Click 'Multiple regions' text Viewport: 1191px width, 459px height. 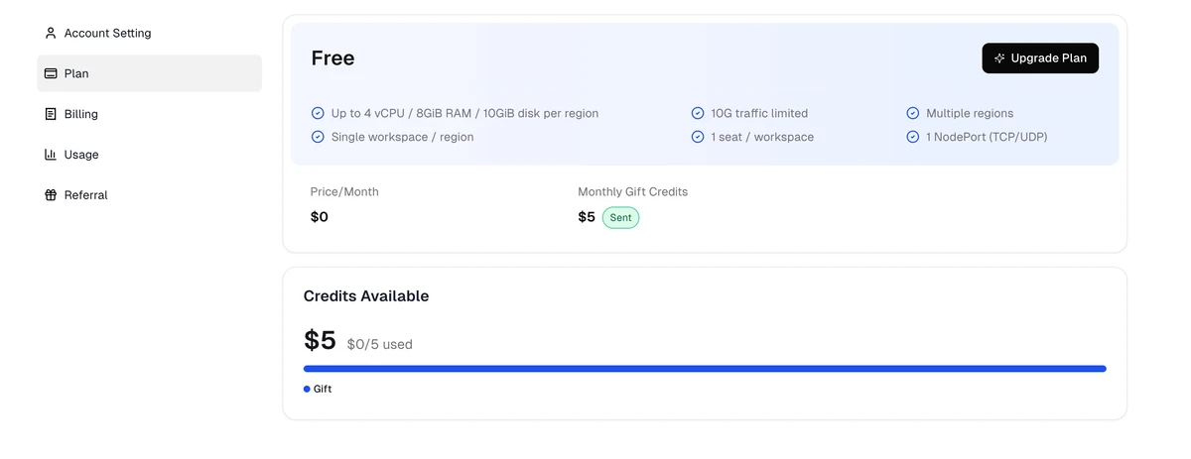click(970, 113)
